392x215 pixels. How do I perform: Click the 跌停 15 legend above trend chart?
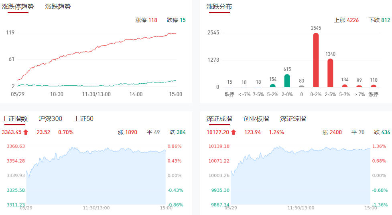click(x=176, y=20)
